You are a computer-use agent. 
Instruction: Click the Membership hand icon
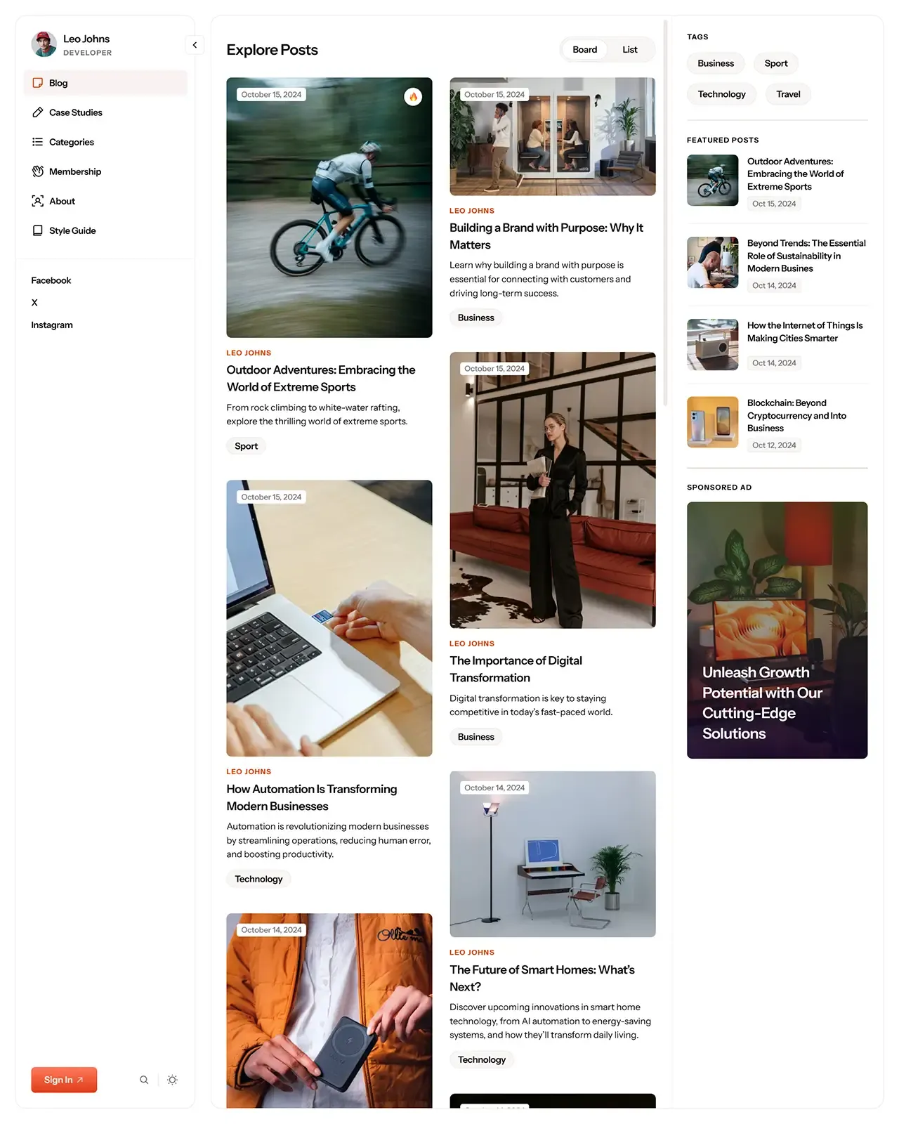[x=38, y=171]
